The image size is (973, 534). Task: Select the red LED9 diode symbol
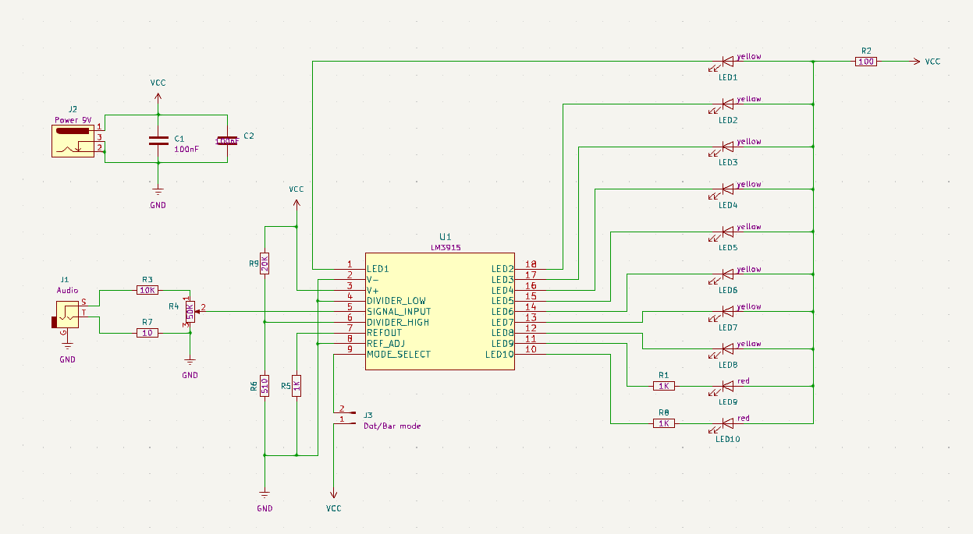click(x=727, y=386)
